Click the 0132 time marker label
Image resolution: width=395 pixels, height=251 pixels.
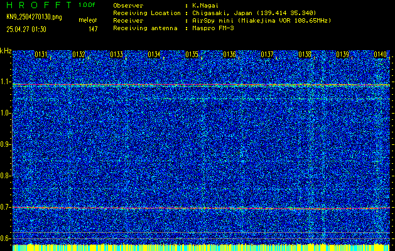[78, 55]
